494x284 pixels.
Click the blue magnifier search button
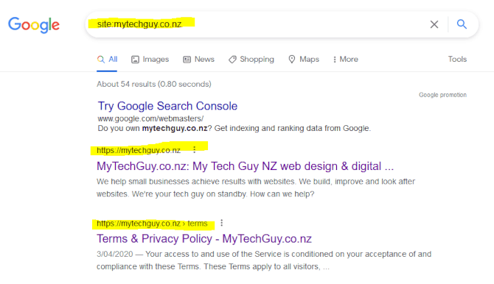462,24
